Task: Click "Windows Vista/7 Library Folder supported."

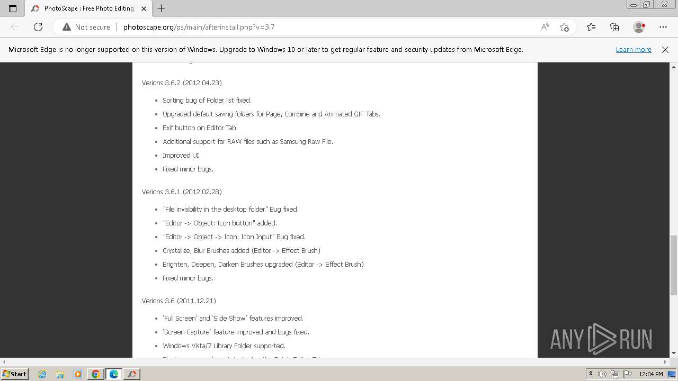Action: [224, 346]
